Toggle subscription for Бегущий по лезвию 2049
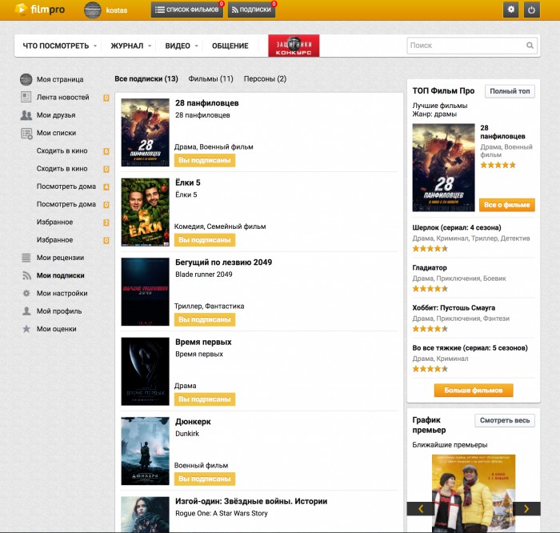 [205, 320]
